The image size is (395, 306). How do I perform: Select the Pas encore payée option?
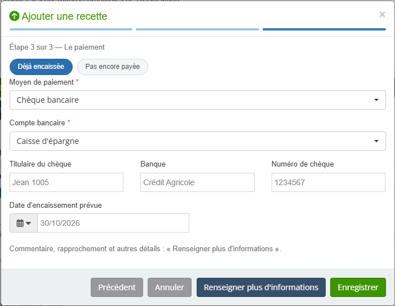click(113, 67)
